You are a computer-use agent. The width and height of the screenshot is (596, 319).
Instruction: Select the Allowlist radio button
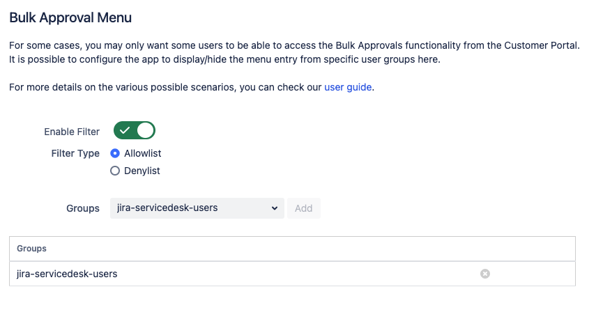point(115,153)
